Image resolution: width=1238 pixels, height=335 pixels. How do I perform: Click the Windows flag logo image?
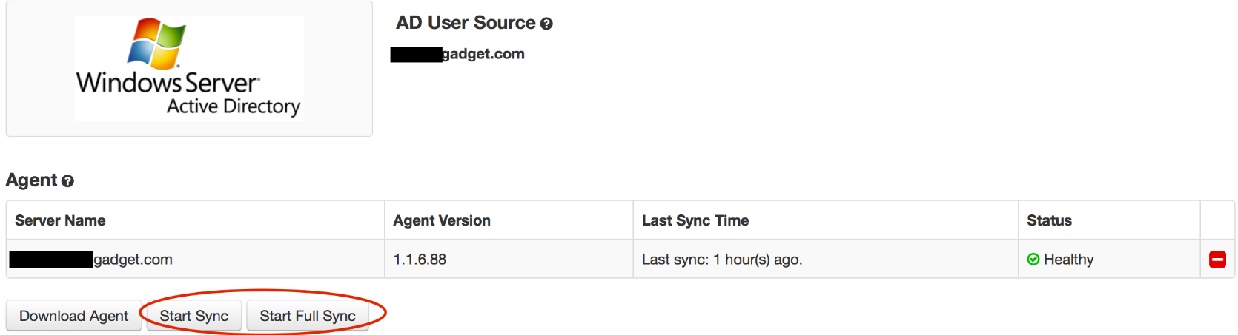(x=156, y=43)
